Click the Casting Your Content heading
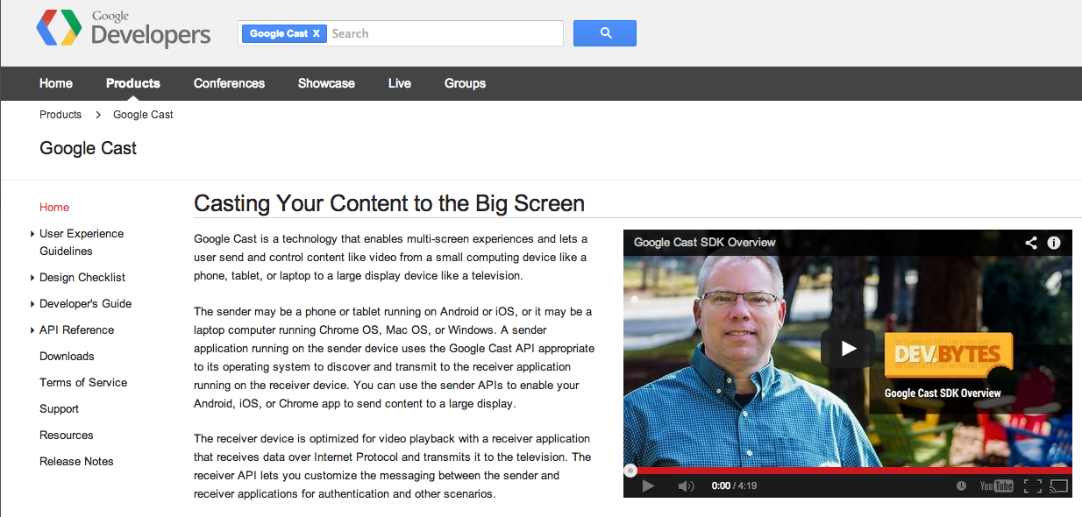 pyautogui.click(x=389, y=203)
